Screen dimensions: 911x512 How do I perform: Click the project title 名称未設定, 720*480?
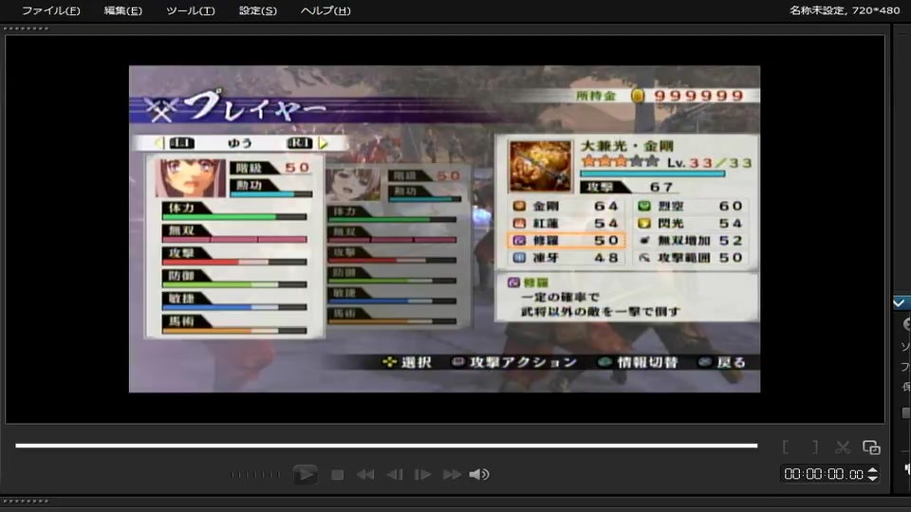point(845,10)
